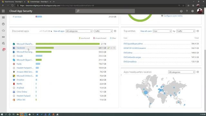
Task: Open user DVD/eduardo.vargas link
Action: point(132,57)
